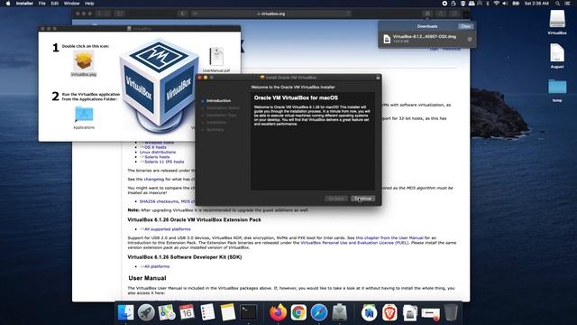577x325 pixels.
Task: Click the VirtualBox.pkg package icon
Action: click(84, 60)
